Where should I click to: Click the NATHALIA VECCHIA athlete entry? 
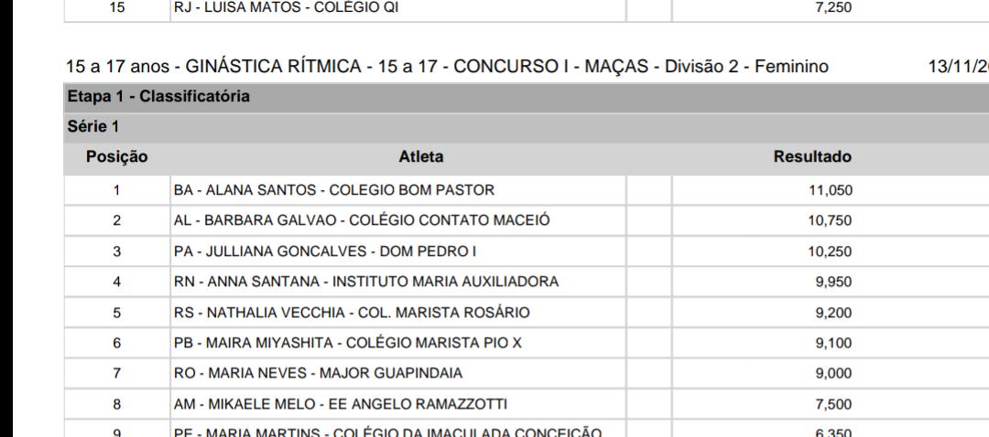coord(351,313)
